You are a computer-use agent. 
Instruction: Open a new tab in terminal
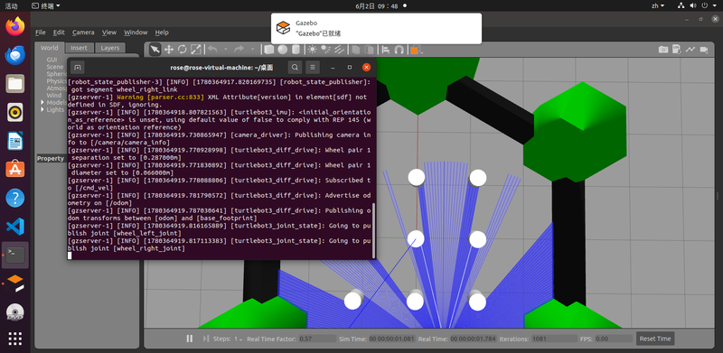[x=78, y=68]
